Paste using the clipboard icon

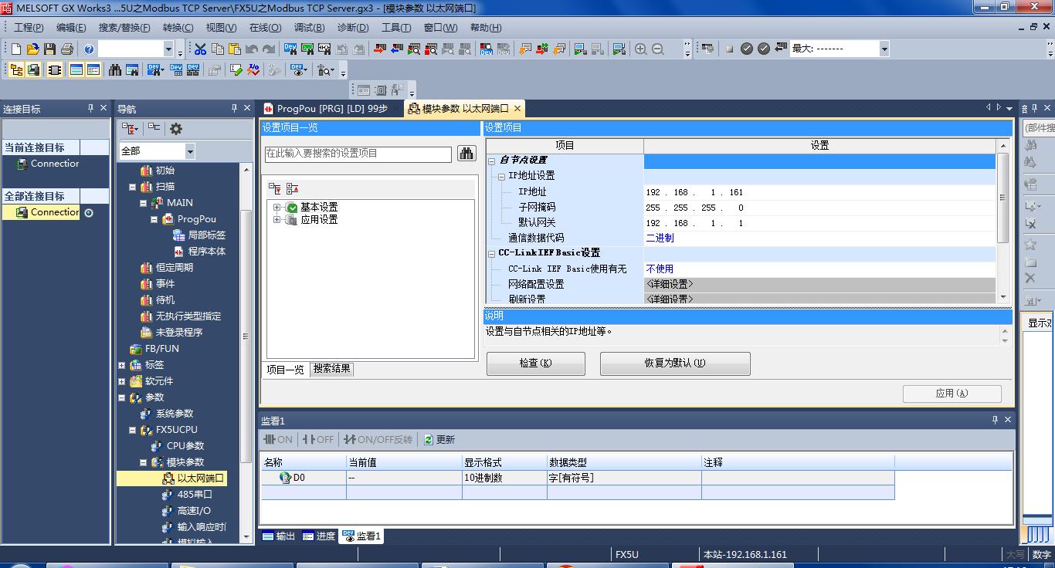(x=235, y=49)
